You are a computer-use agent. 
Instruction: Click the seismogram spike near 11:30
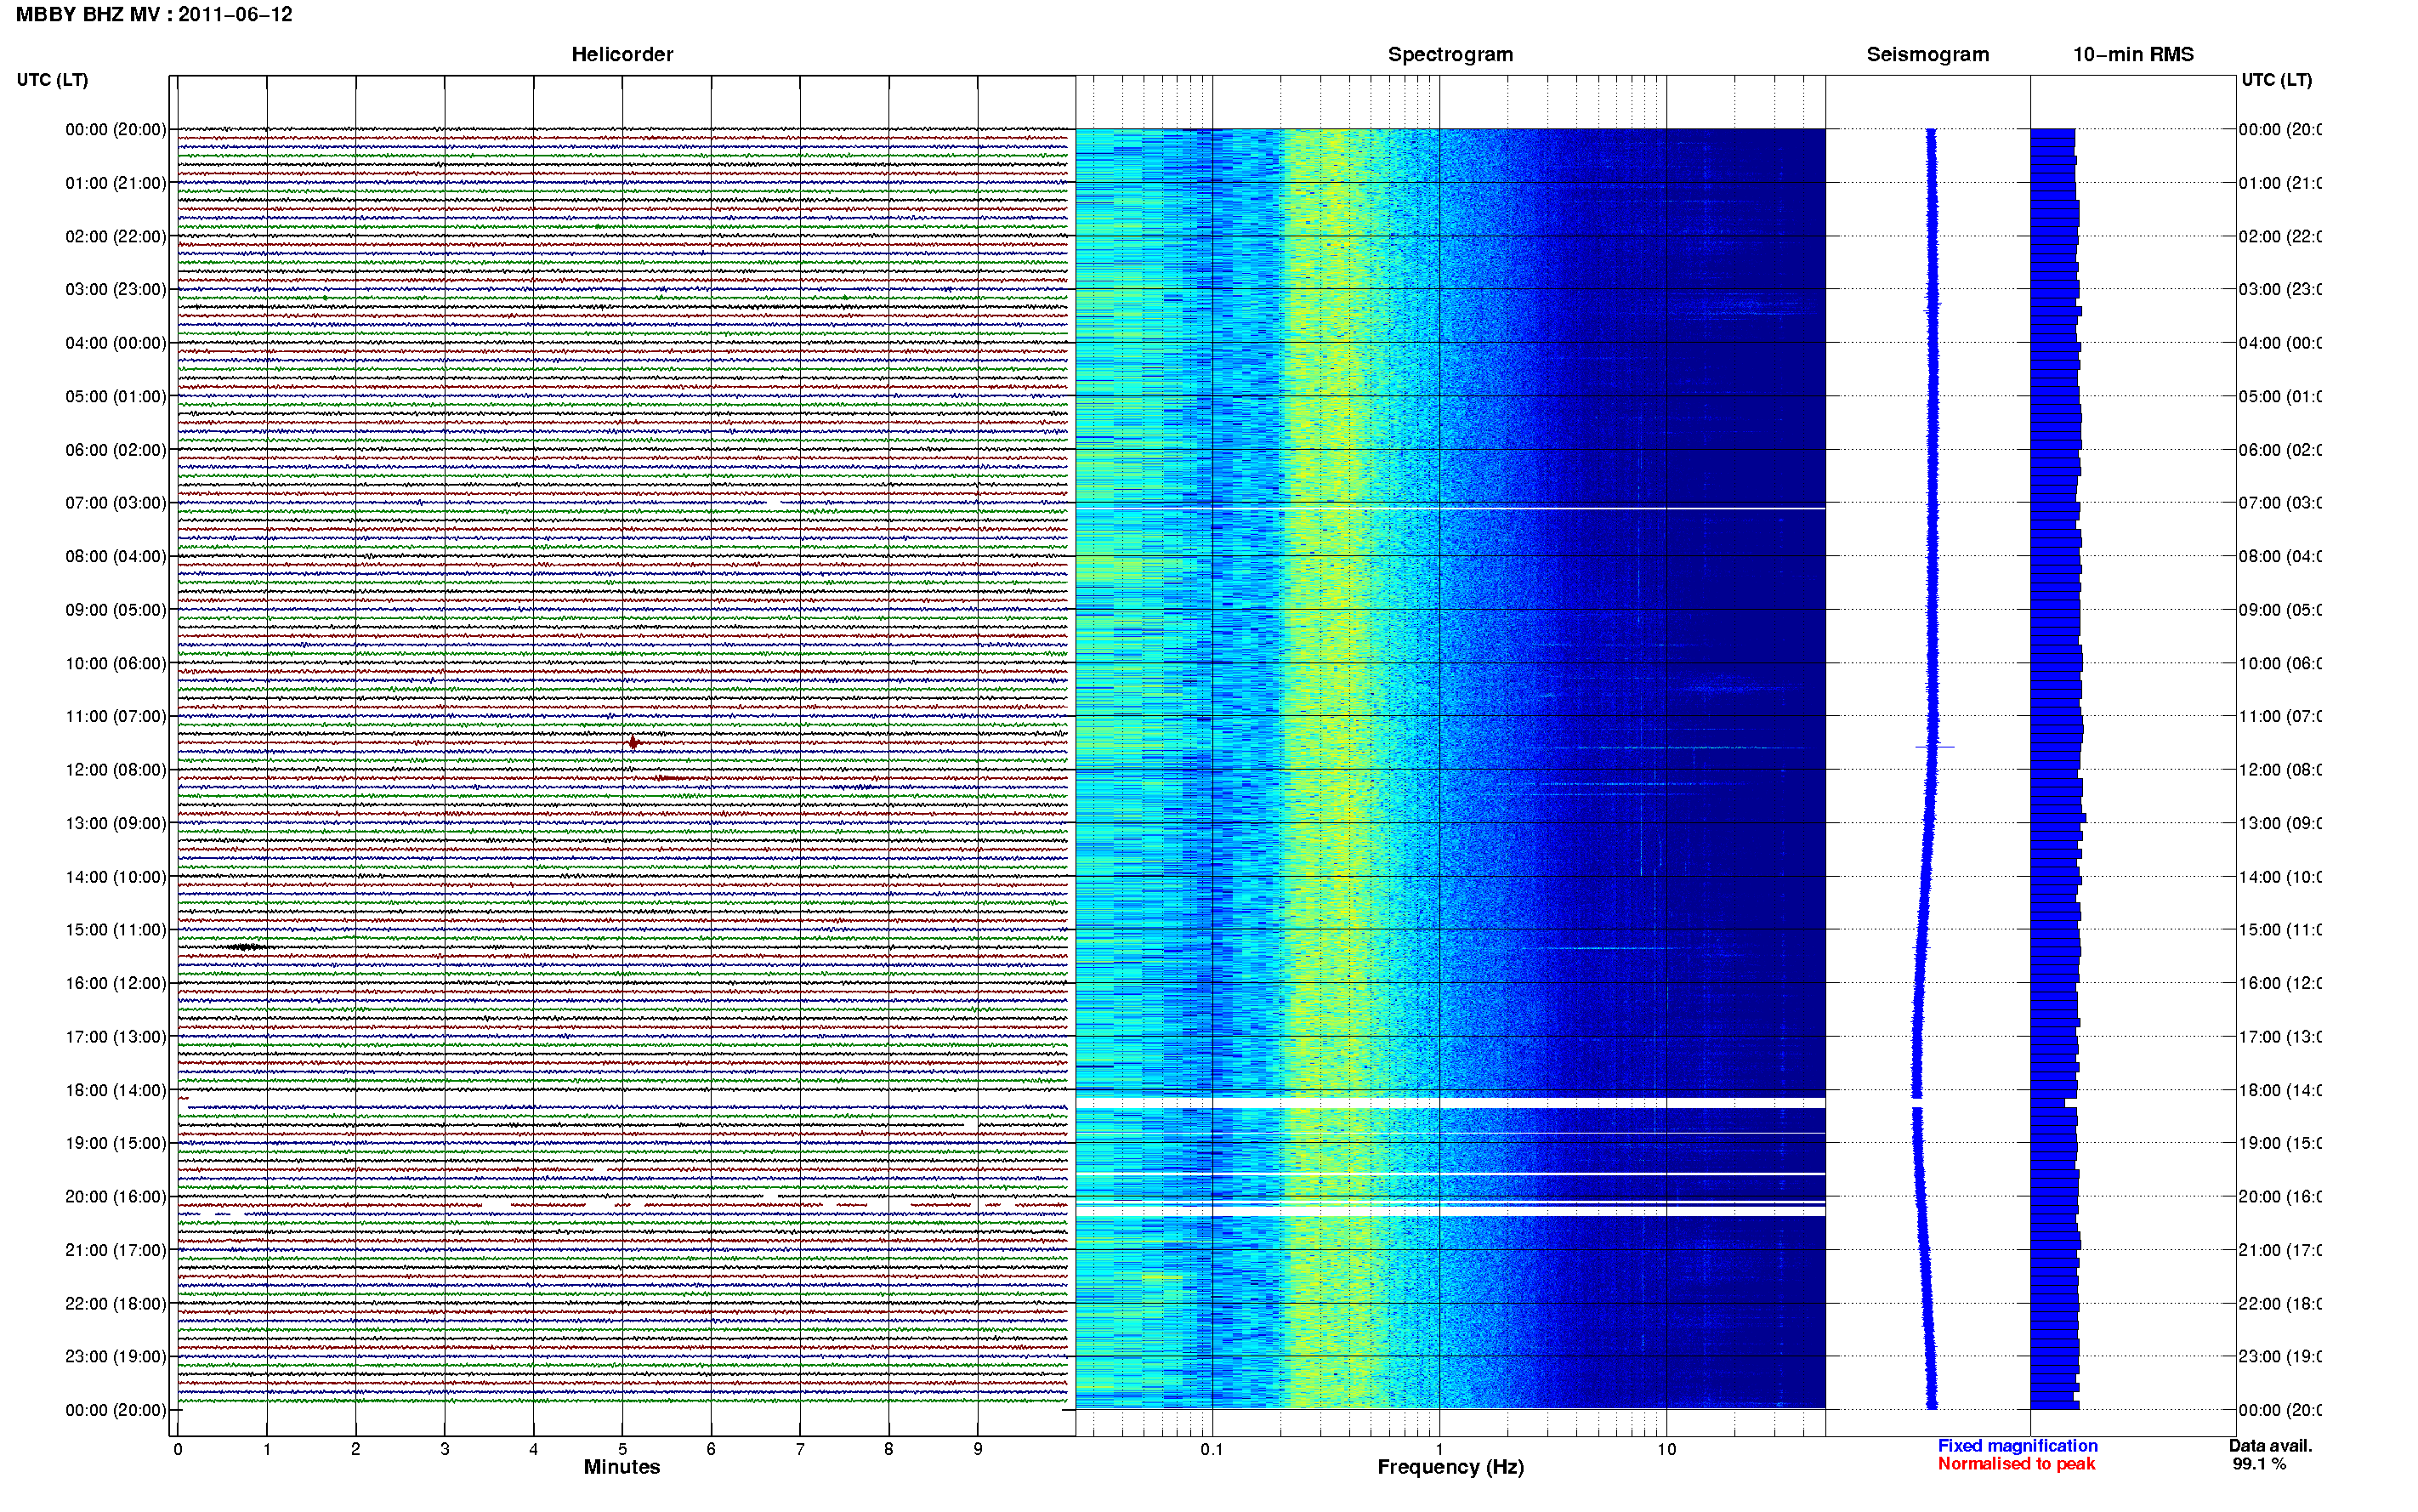[x=1934, y=747]
